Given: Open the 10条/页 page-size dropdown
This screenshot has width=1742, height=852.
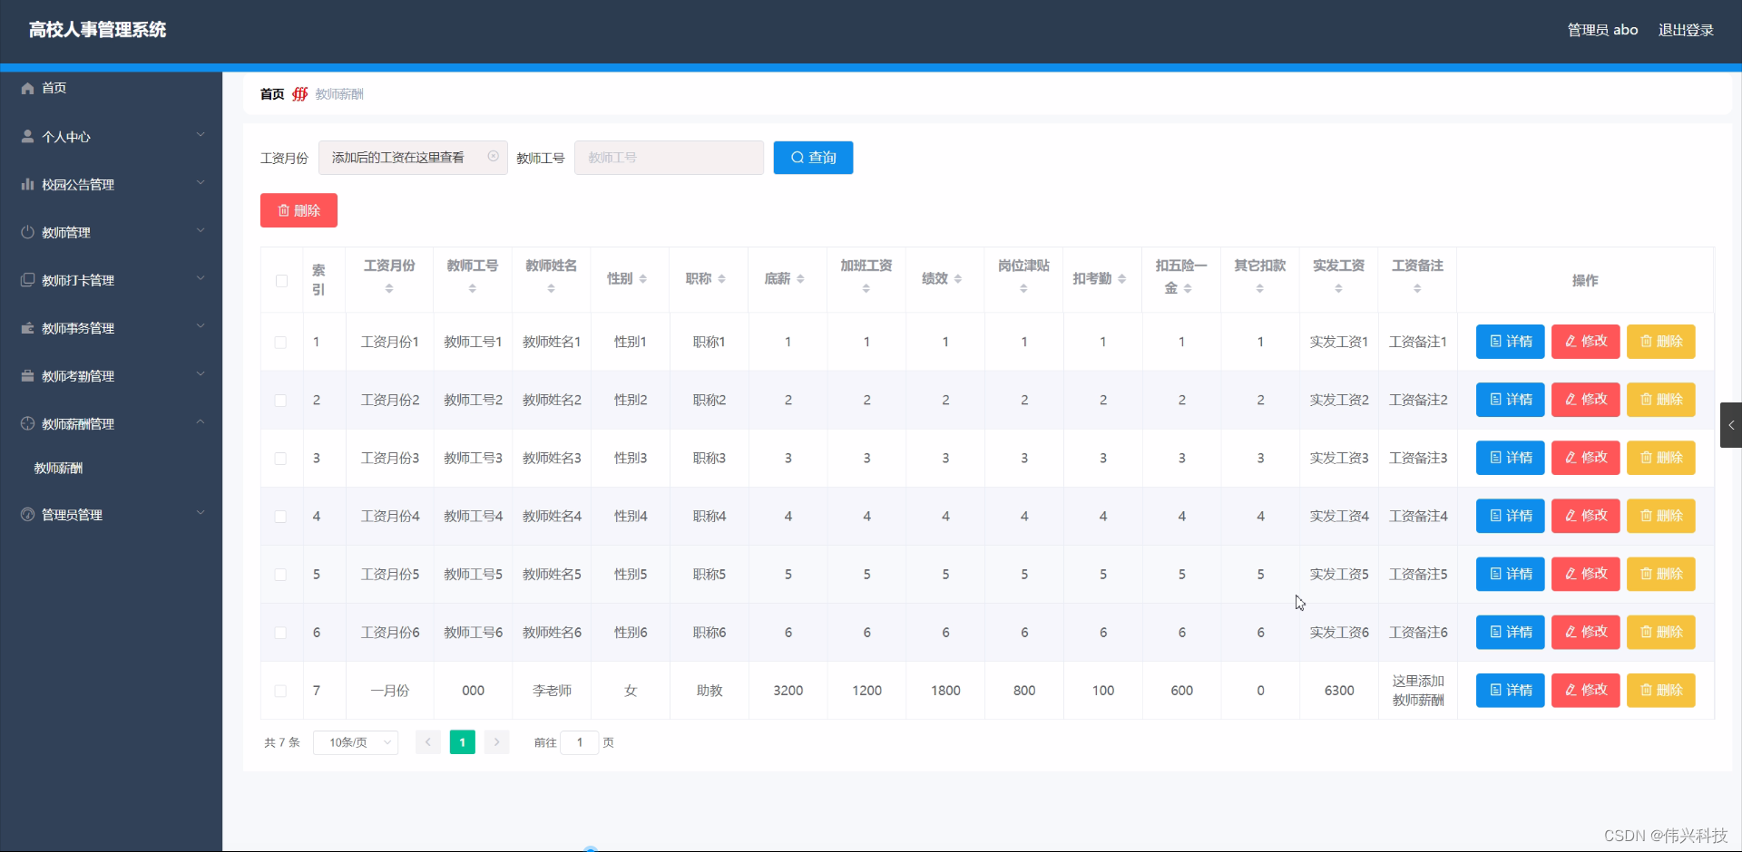Looking at the screenshot, I should pyautogui.click(x=355, y=742).
